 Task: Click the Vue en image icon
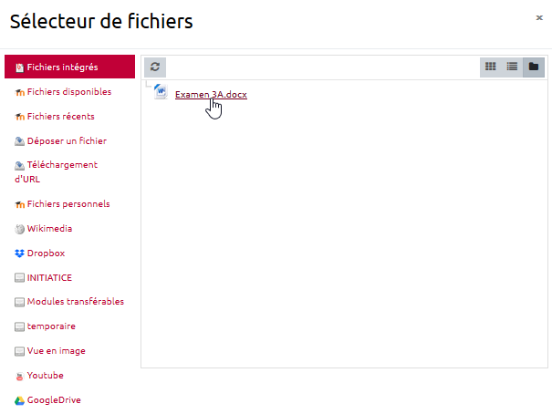point(19,351)
